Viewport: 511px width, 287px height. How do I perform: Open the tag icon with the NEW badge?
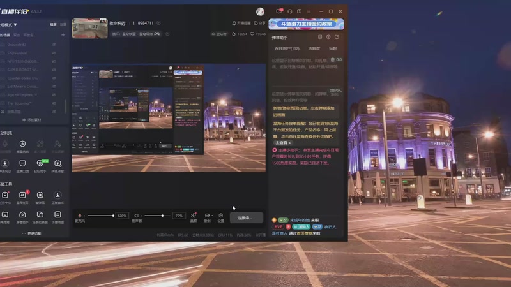(x=40, y=163)
